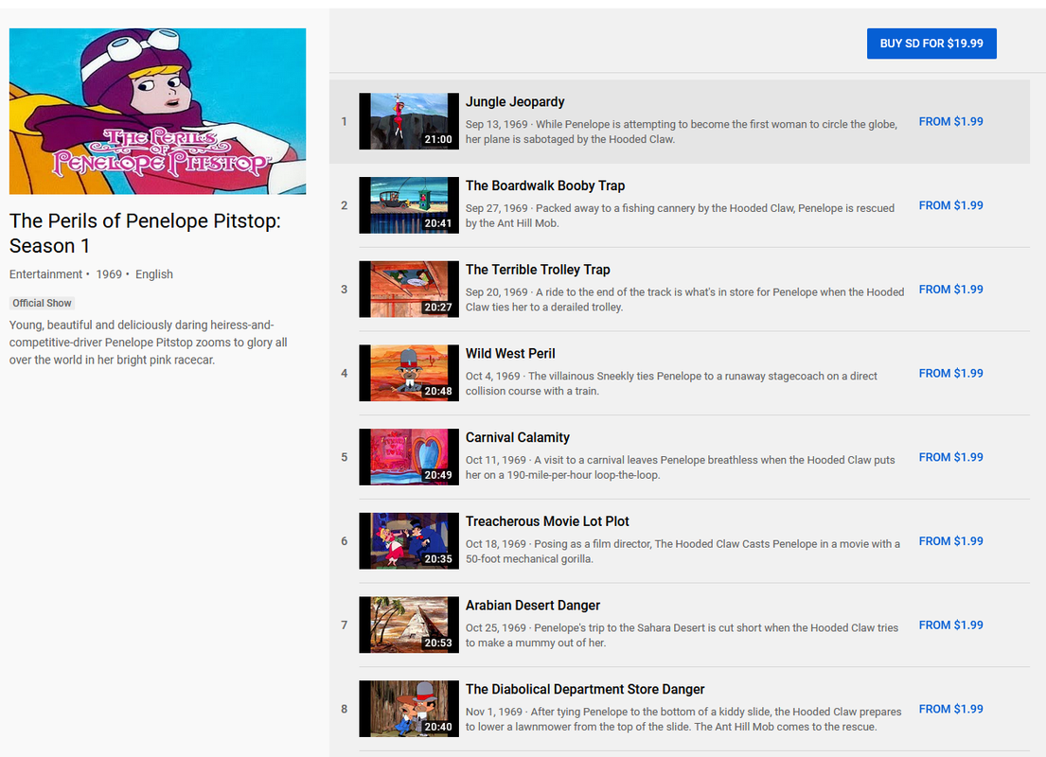This screenshot has height=757, width=1046.
Task: Open The Diabolical Department Store Danger thumbnail
Action: [x=409, y=709]
